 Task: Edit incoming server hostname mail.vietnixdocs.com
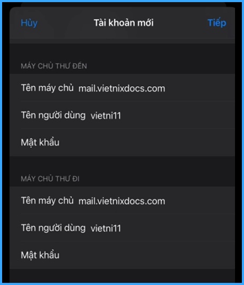(122, 88)
